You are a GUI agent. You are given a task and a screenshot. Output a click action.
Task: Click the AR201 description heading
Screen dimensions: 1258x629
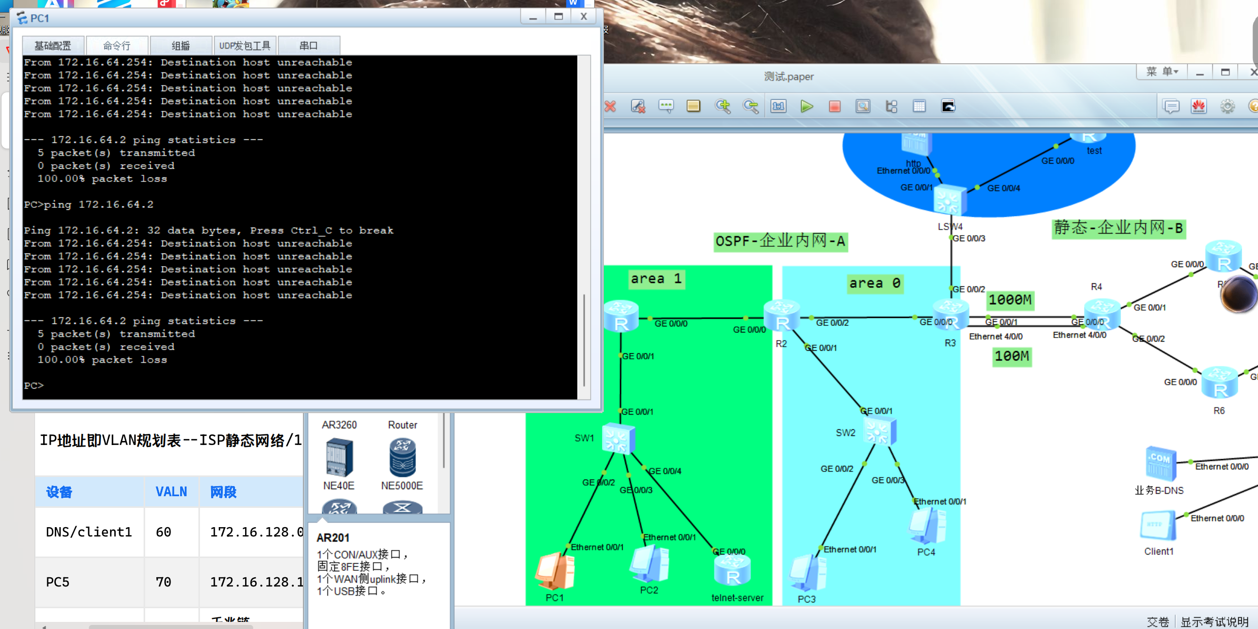point(333,538)
